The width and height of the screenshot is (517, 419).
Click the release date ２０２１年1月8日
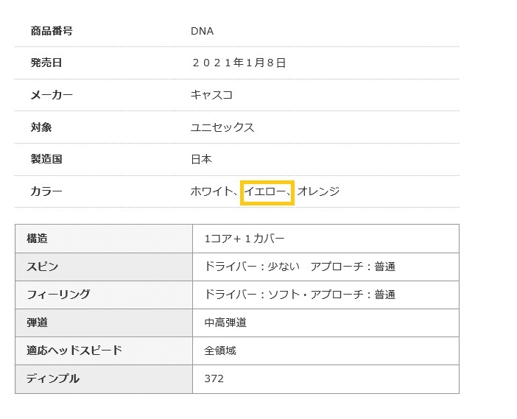coord(238,63)
